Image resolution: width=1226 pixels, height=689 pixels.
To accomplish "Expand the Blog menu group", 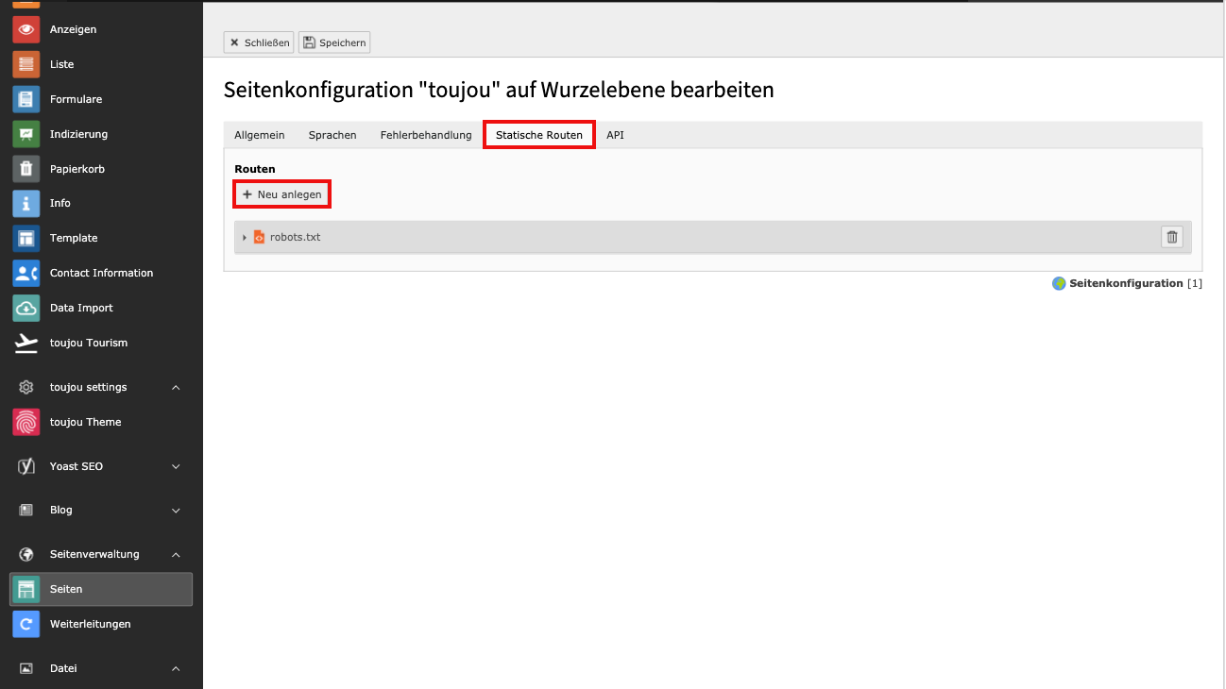I will click(x=176, y=510).
